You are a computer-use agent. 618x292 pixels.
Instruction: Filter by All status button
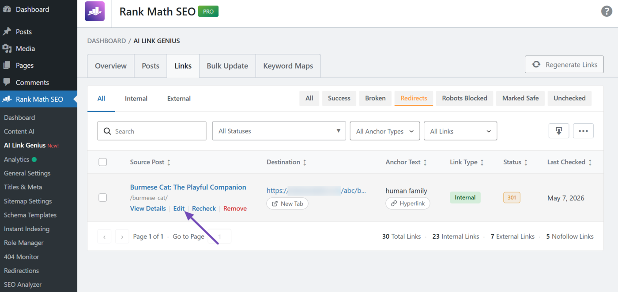[x=309, y=98]
